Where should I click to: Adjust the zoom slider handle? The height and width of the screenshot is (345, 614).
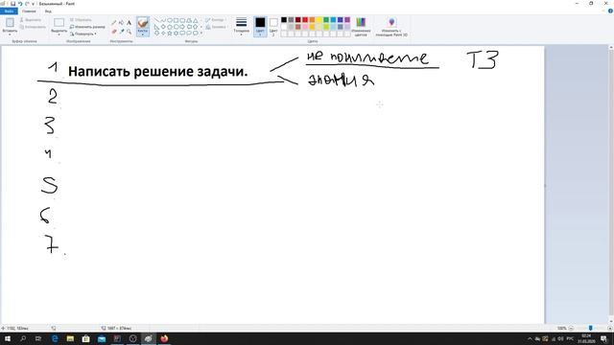pos(591,328)
